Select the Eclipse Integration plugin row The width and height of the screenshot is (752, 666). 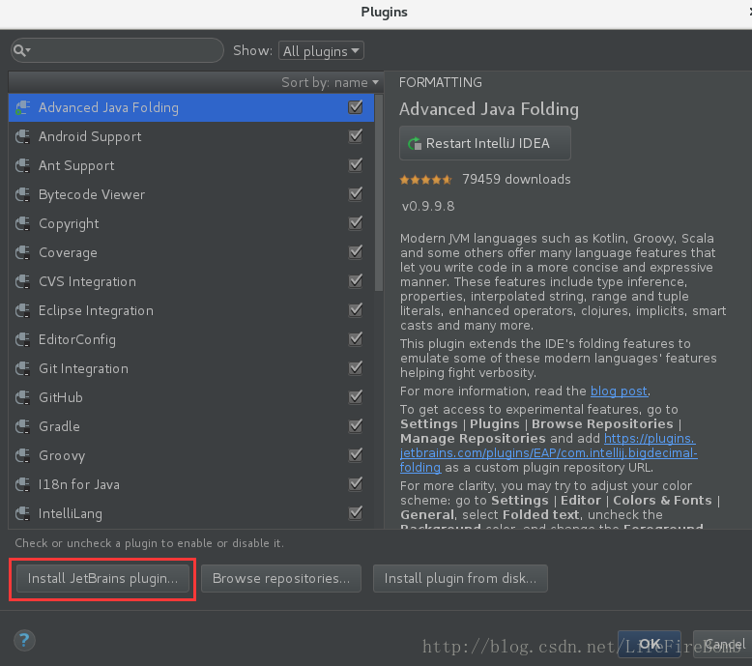coord(191,310)
